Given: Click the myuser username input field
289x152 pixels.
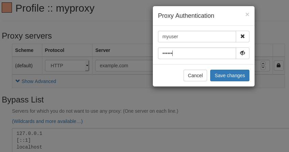Looking at the screenshot, I should click(197, 37).
